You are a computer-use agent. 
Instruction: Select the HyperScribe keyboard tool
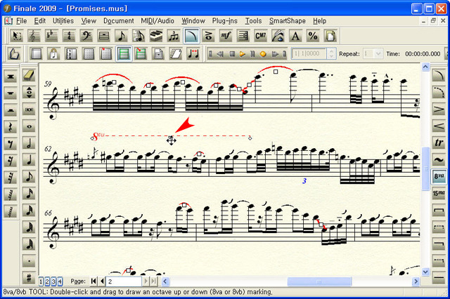point(156,36)
